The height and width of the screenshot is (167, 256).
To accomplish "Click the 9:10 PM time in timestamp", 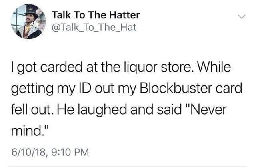I will pos(70,152).
